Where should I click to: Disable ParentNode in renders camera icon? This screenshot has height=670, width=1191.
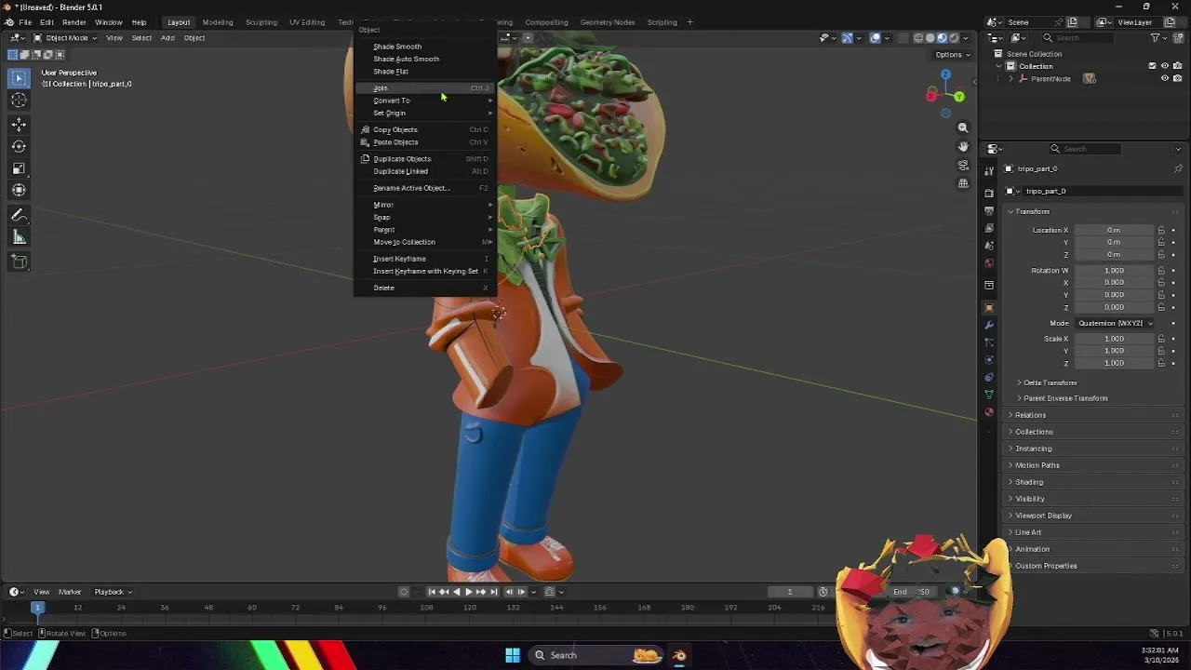[1176, 78]
